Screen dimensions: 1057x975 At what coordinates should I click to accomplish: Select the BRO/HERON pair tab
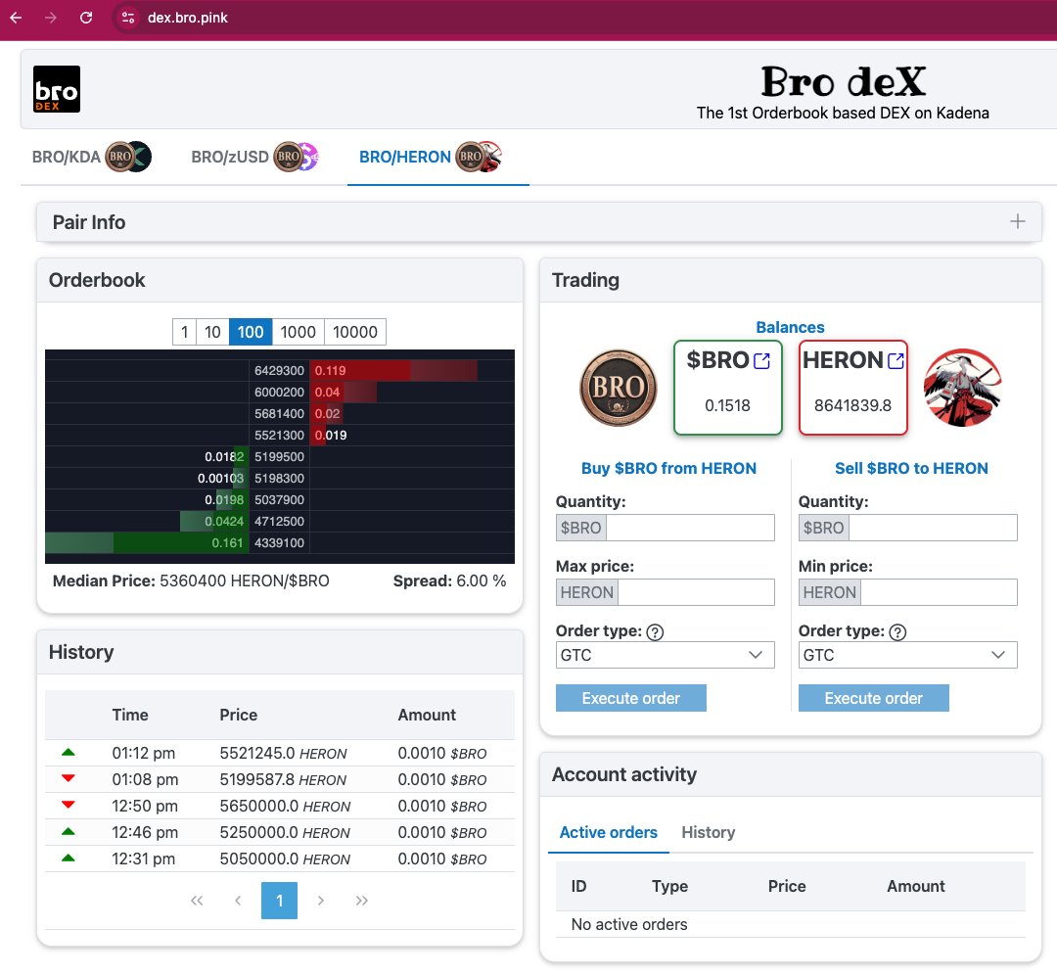[x=438, y=157]
